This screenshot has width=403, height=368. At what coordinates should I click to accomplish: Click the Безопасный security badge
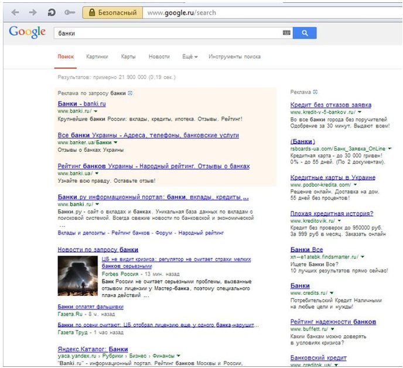pos(112,13)
